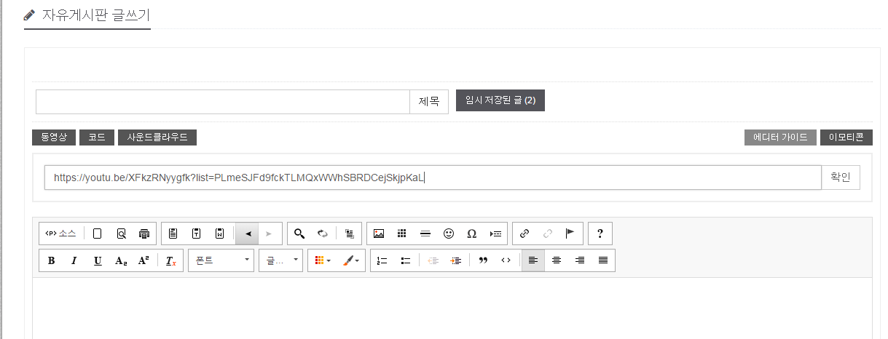Image resolution: width=888 pixels, height=339 pixels.
Task: Insert a horizontal line
Action: [425, 234]
